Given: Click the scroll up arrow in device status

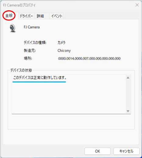Looking at the screenshot, I should (x=128, y=78).
